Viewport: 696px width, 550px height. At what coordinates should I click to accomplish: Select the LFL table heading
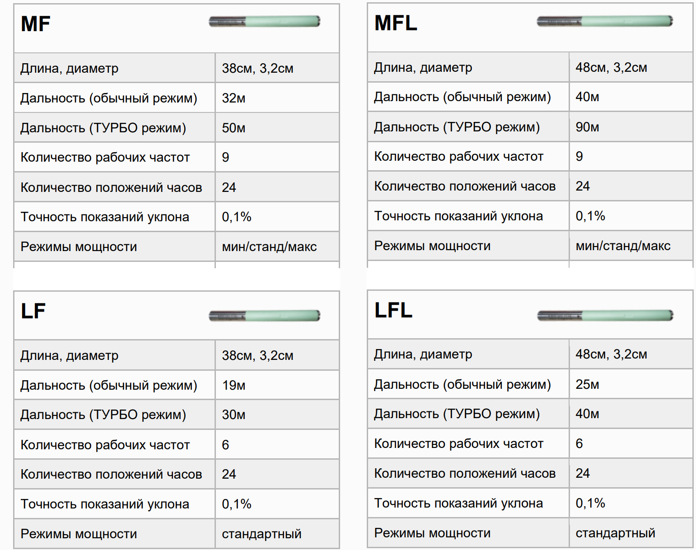pyautogui.click(x=393, y=310)
